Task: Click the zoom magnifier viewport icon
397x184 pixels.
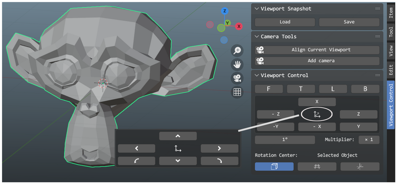Action: click(237, 51)
